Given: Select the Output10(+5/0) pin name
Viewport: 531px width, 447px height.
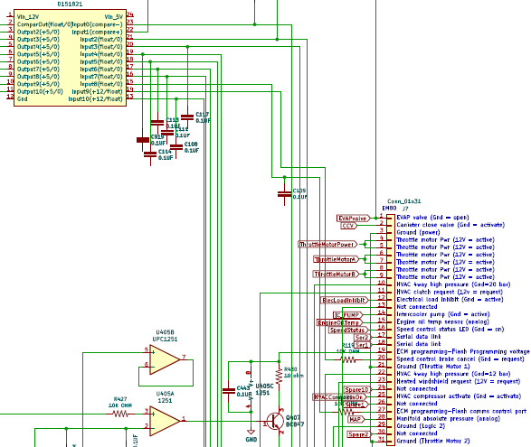Looking at the screenshot, I should [40, 91].
